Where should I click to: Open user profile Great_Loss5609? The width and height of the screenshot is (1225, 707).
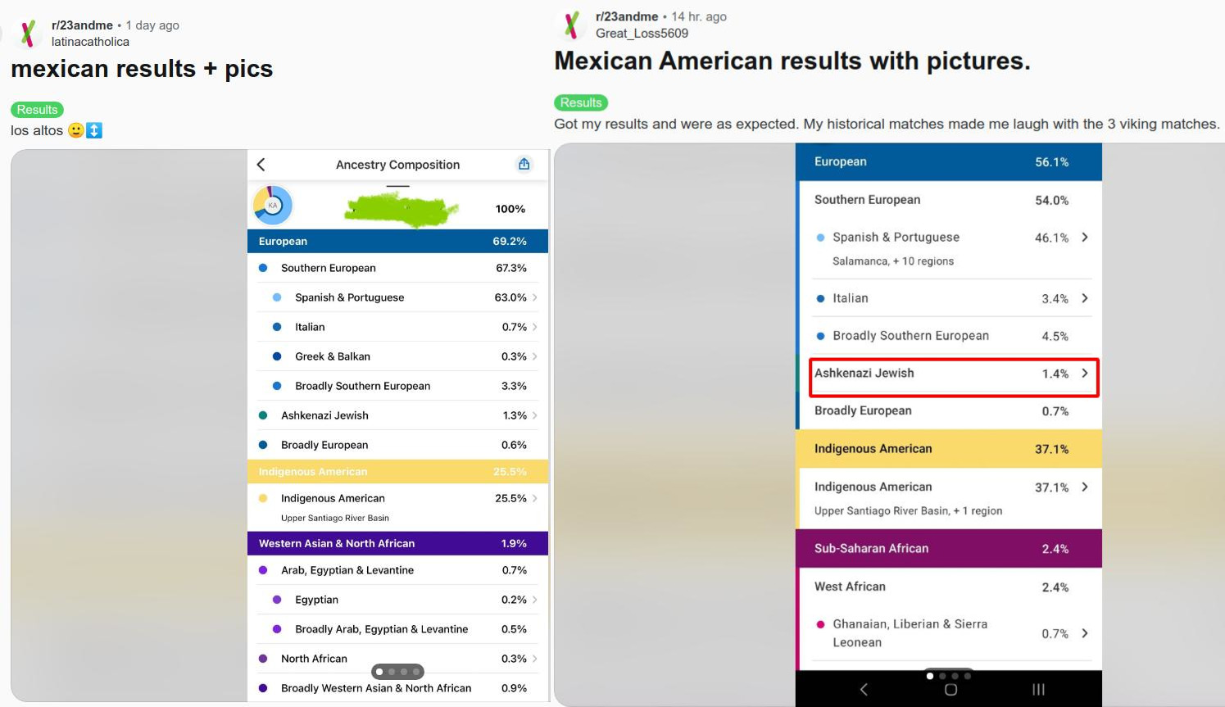pyautogui.click(x=642, y=34)
